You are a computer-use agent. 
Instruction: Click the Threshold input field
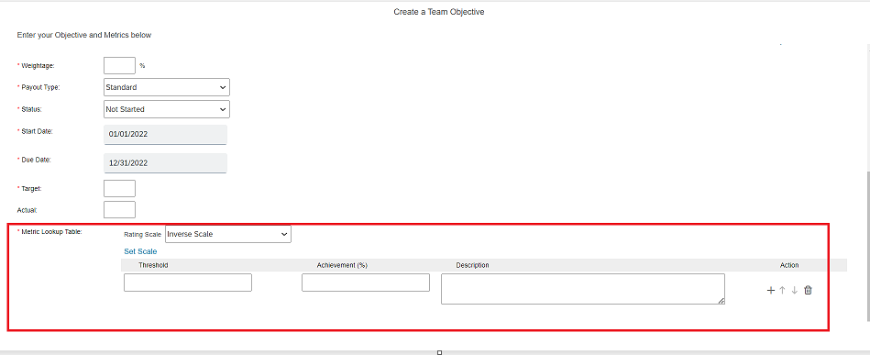click(x=188, y=283)
